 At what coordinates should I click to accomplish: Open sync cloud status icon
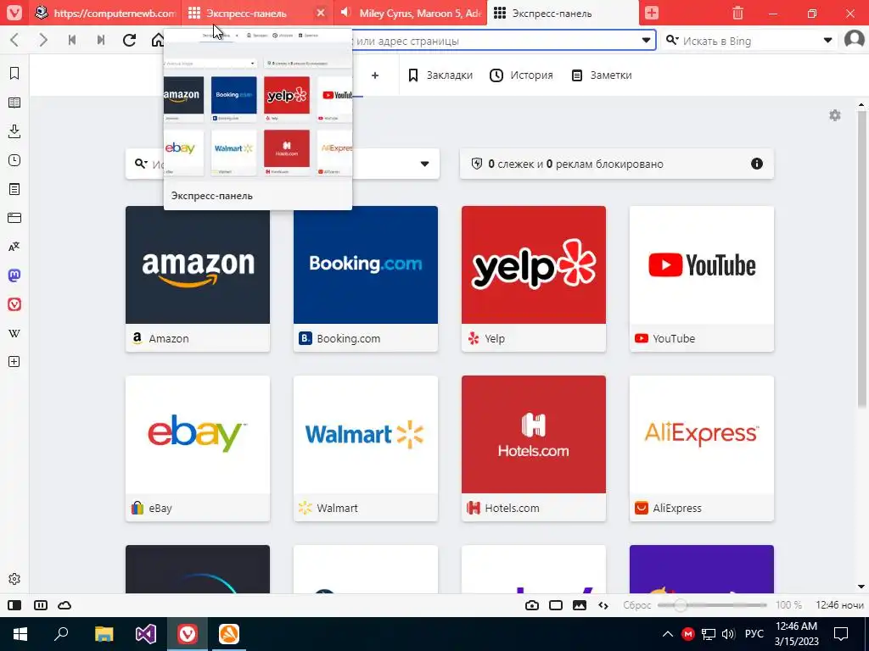[x=64, y=605]
